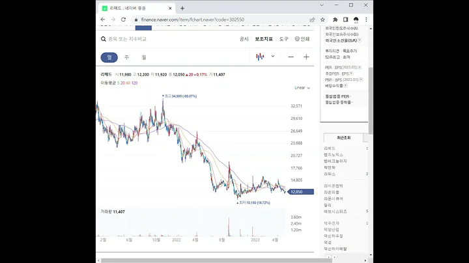
Task: Select the 최근조회 tab in sidebar
Action: coord(343,138)
